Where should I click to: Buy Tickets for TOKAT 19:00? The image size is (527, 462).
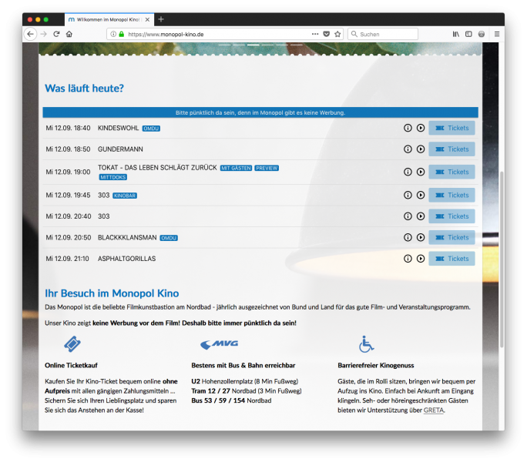click(x=451, y=172)
